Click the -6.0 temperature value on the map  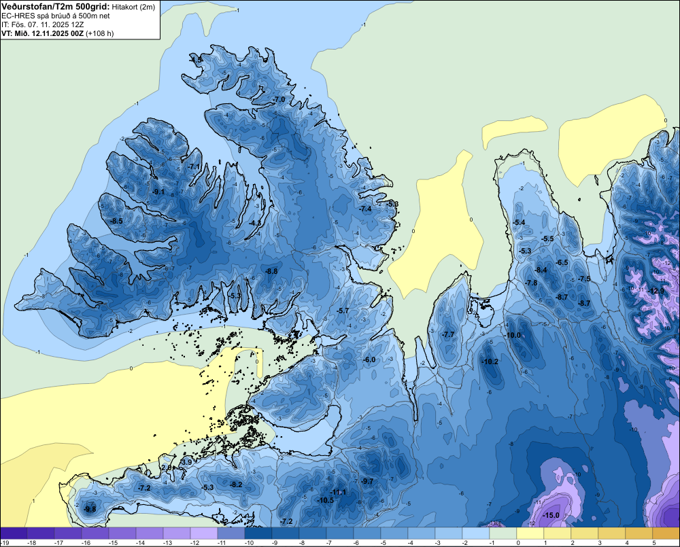369,359
